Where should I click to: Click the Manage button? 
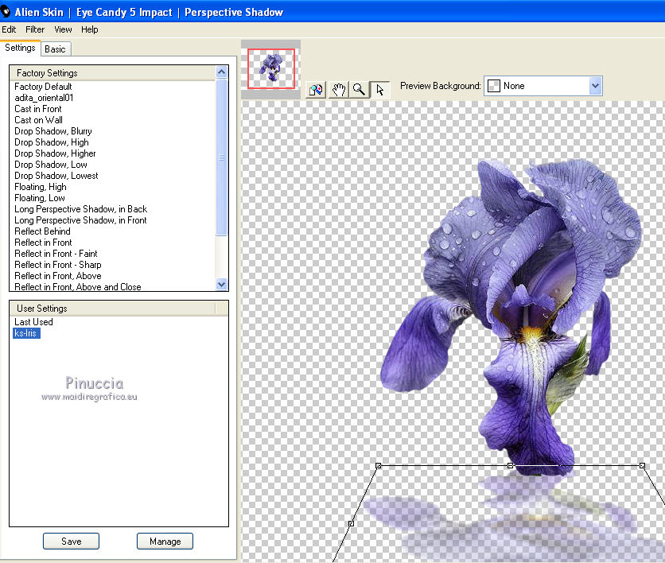(x=165, y=541)
